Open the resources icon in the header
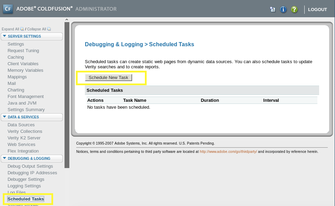Viewport: 335px width, 206px height. click(273, 9)
